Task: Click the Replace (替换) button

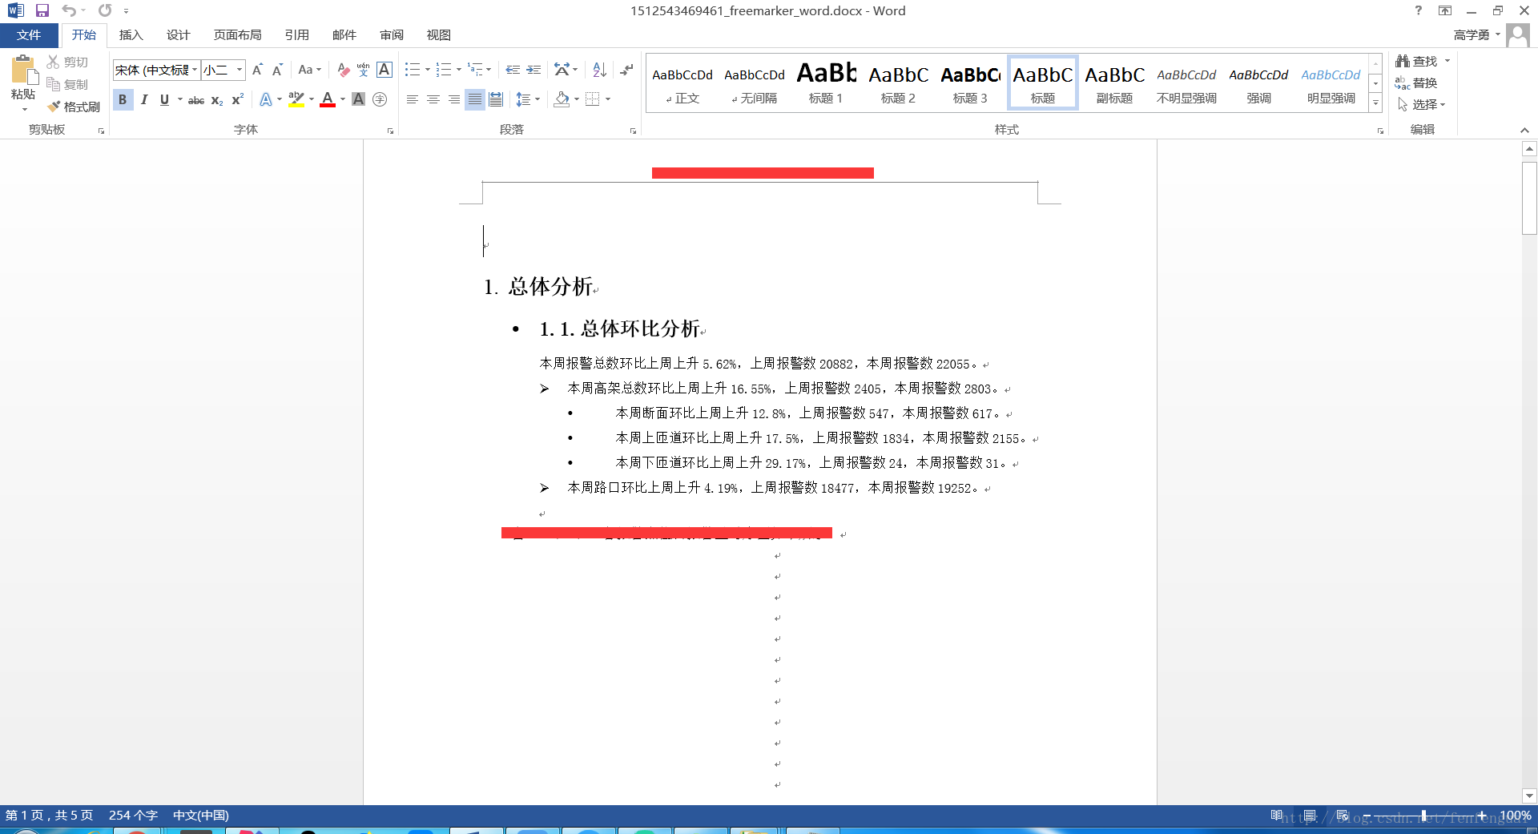Action: tap(1416, 83)
